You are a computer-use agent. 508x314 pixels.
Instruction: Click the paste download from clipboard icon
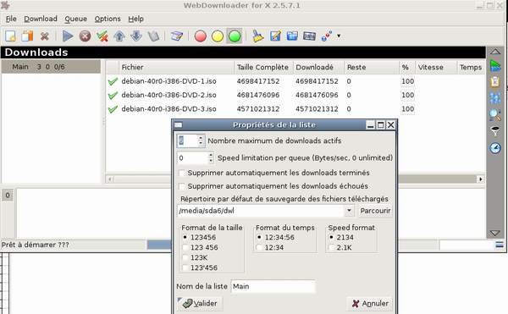coord(28,36)
